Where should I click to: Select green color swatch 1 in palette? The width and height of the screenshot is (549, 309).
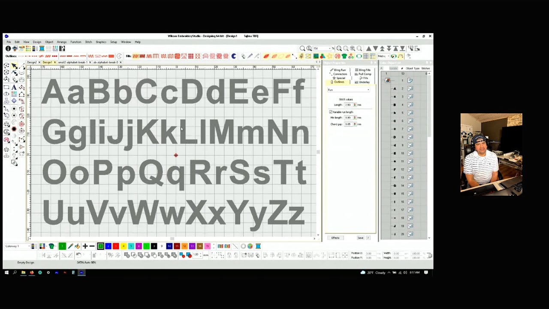100,246
